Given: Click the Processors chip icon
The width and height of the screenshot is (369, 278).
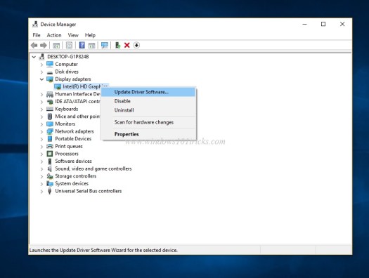Looking at the screenshot, I should [x=50, y=154].
